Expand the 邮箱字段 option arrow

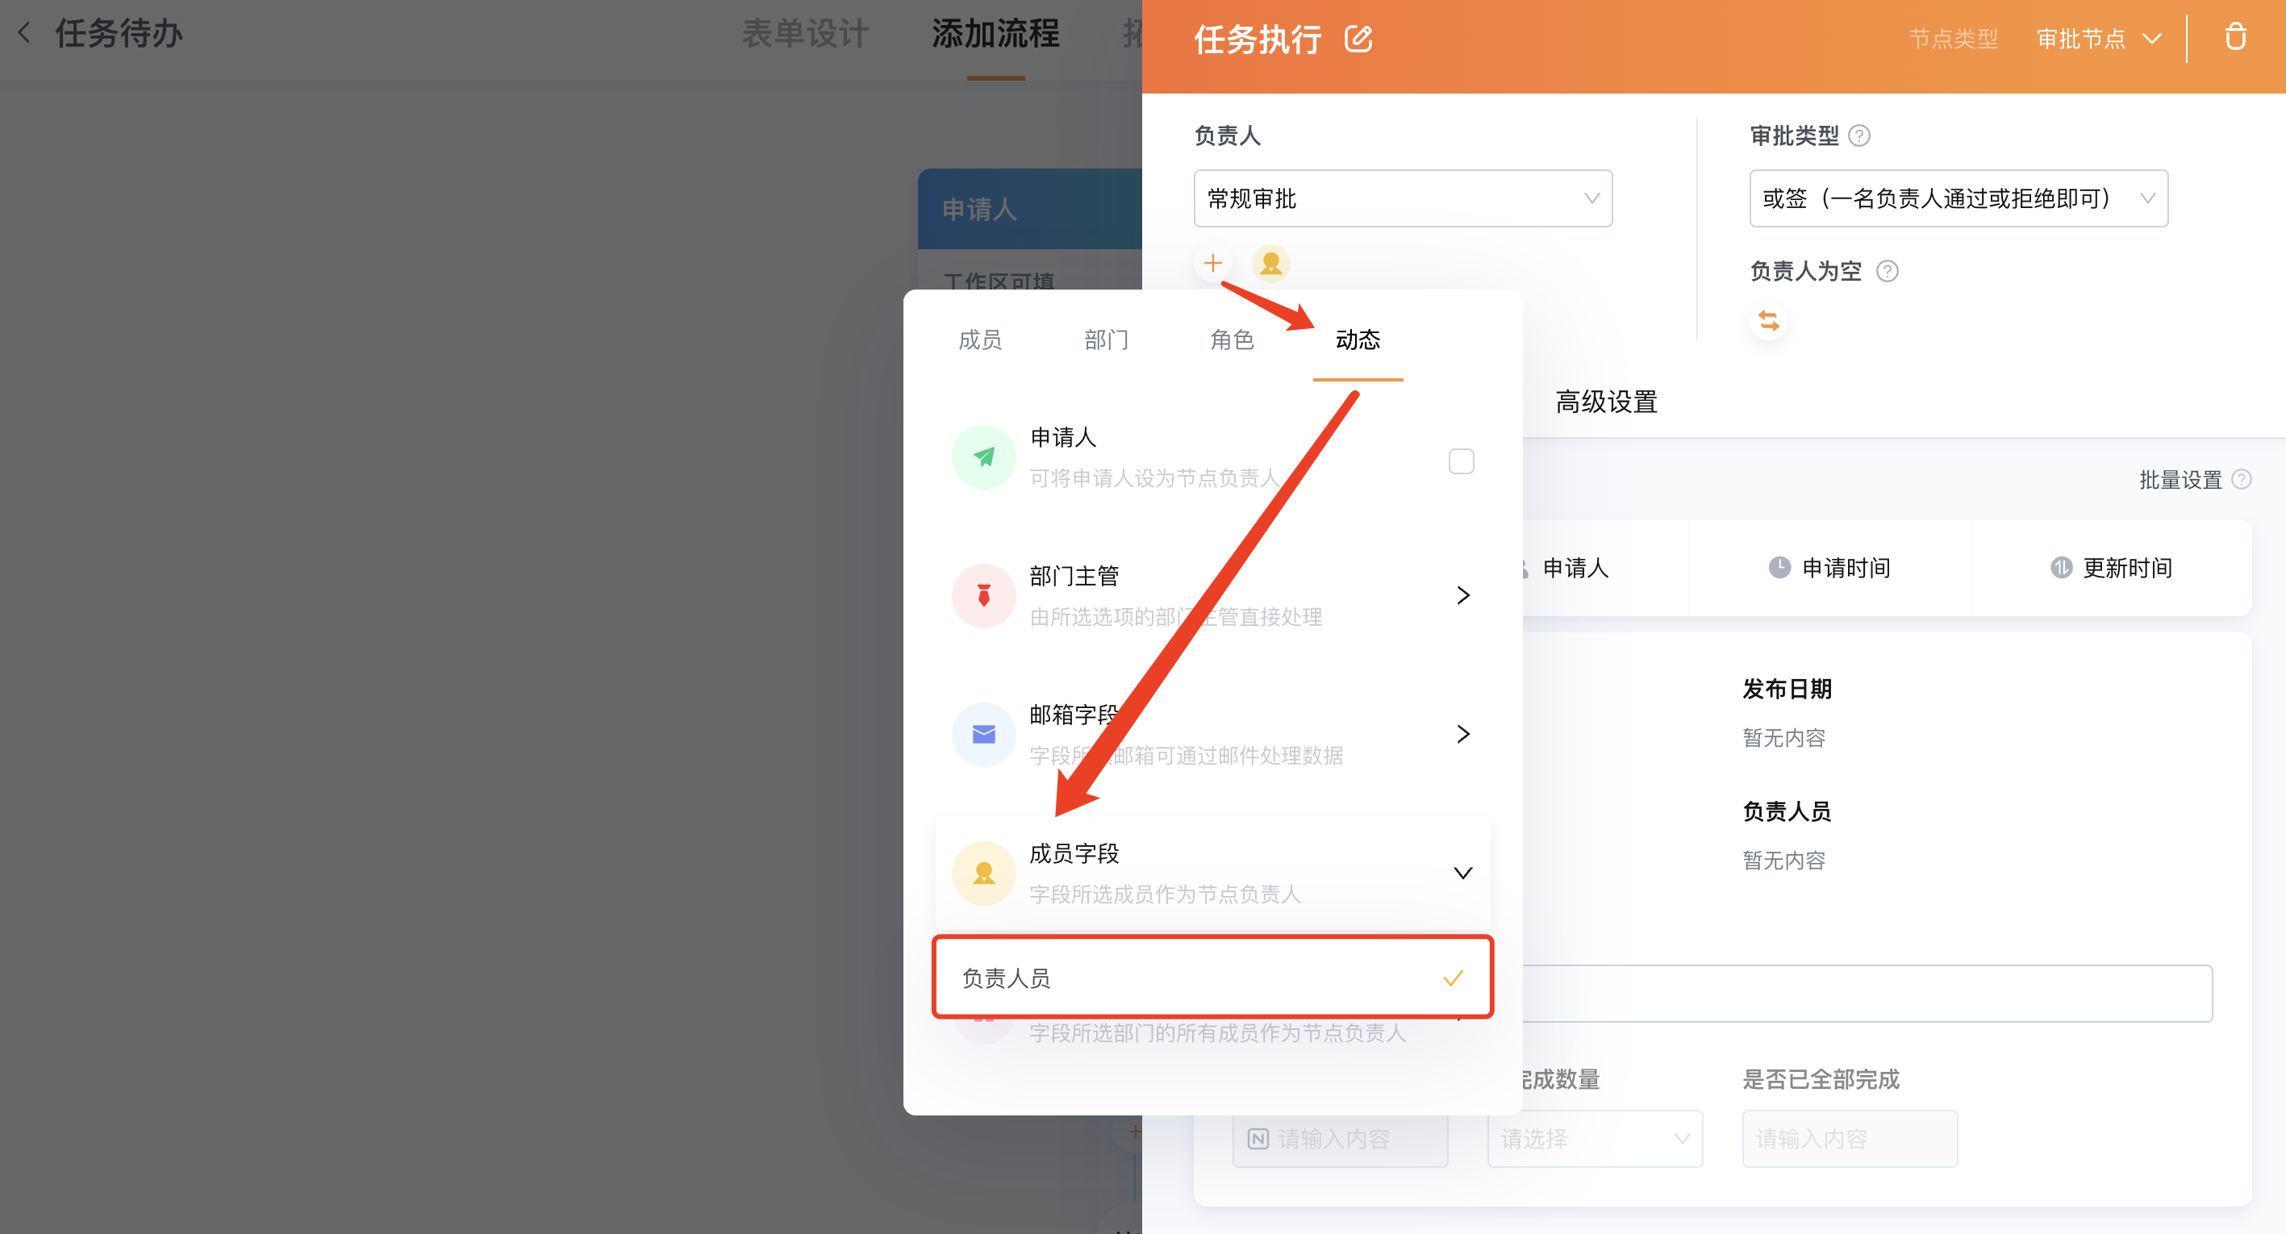point(1462,734)
